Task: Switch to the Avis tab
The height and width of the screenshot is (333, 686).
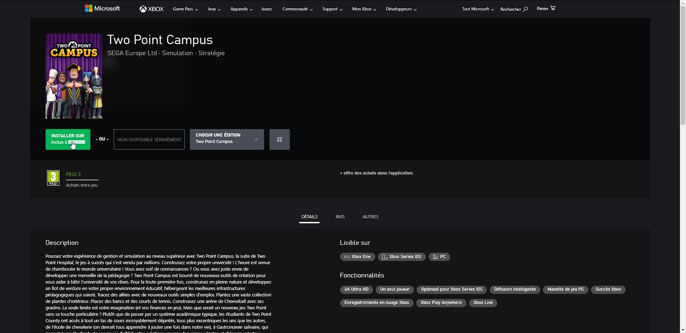Action: (340, 217)
